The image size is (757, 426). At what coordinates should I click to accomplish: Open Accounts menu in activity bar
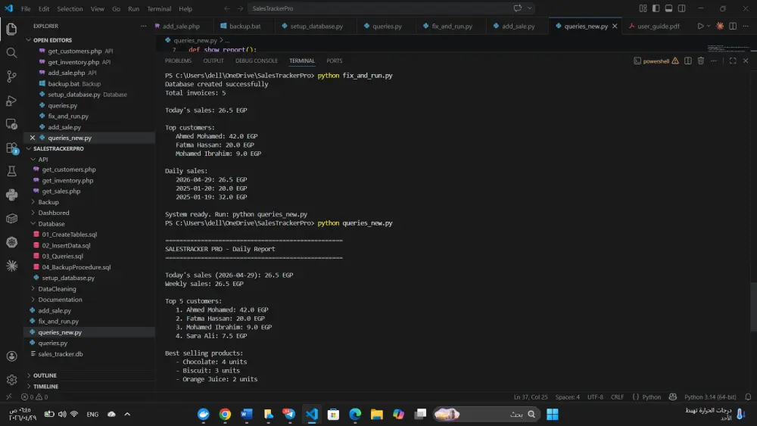tap(11, 356)
